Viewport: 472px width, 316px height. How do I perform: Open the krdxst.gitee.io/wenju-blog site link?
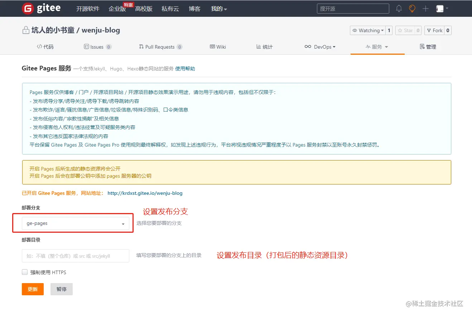pos(145,193)
